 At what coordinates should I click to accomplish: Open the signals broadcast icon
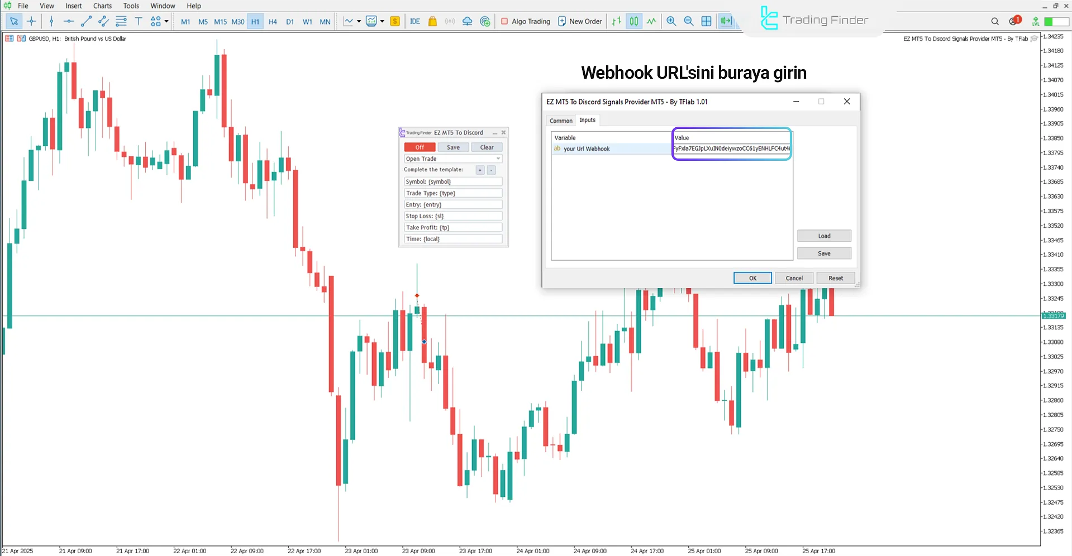point(450,21)
